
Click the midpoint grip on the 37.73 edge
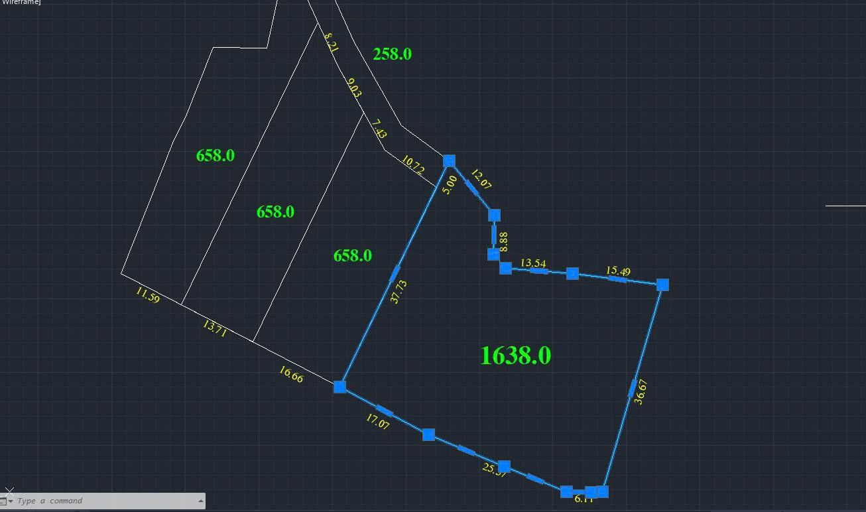click(x=395, y=273)
